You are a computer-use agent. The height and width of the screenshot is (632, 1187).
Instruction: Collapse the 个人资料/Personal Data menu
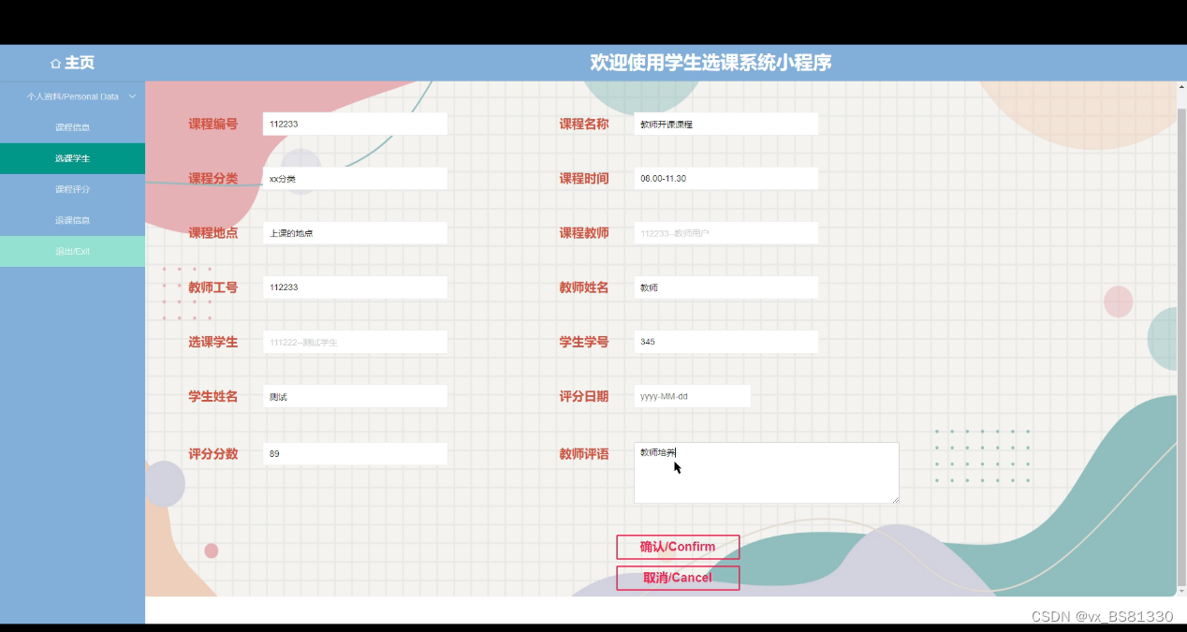72,96
